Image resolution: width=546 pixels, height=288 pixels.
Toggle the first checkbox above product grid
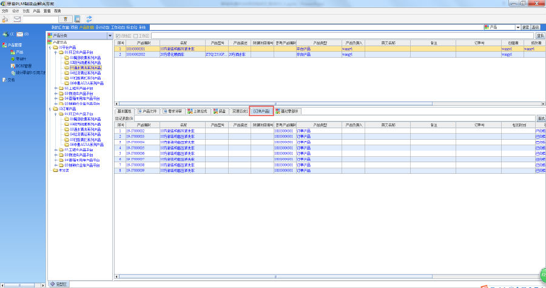[118, 36]
